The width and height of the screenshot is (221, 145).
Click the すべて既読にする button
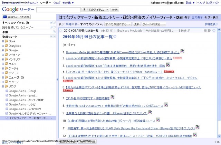pos(116,24)
